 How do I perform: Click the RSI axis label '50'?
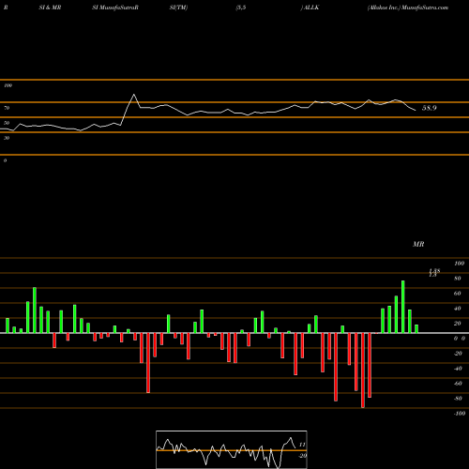[7, 123]
